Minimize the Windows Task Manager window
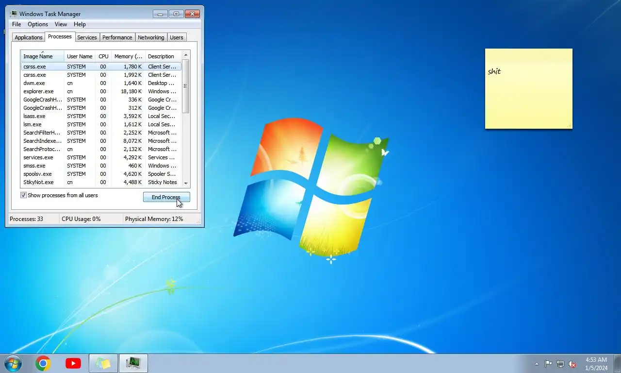This screenshot has height=373, width=621. point(160,14)
